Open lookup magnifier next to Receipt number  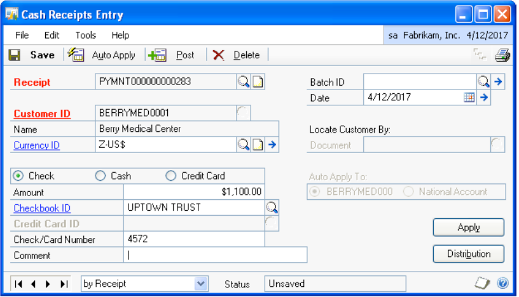[x=244, y=81]
